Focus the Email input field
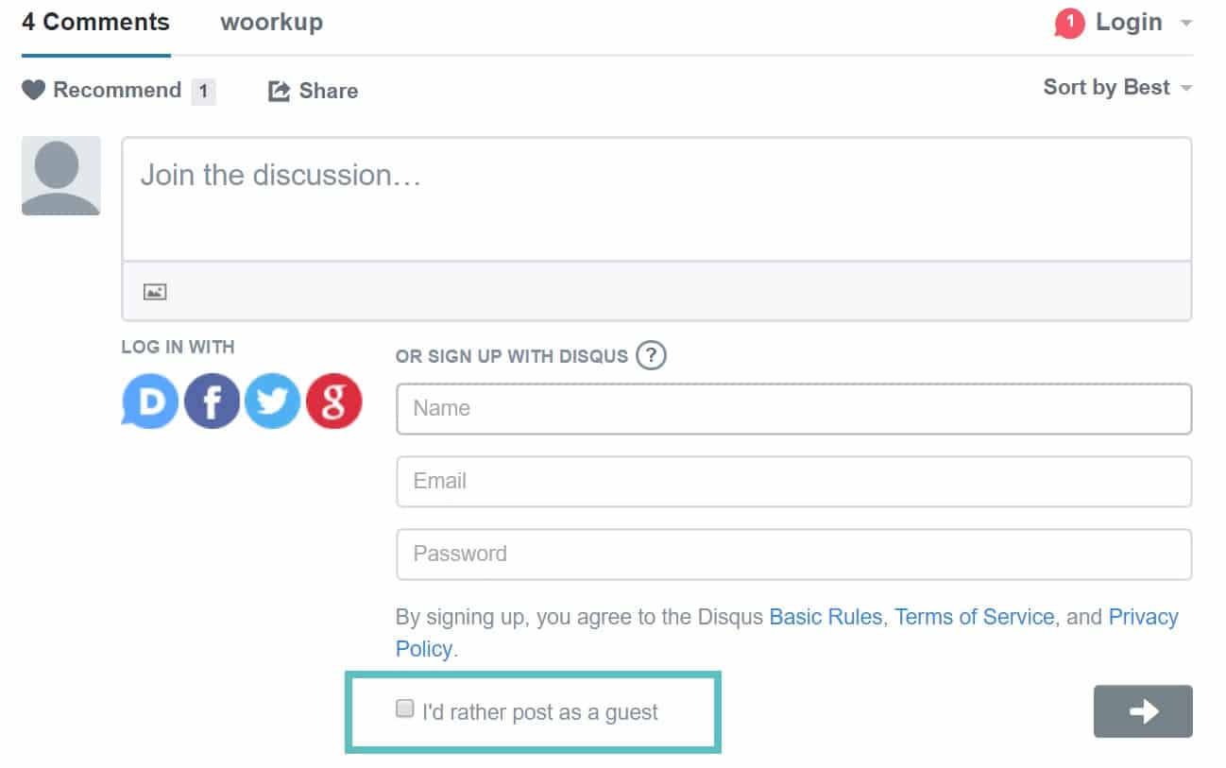The image size is (1226, 768). coord(793,481)
